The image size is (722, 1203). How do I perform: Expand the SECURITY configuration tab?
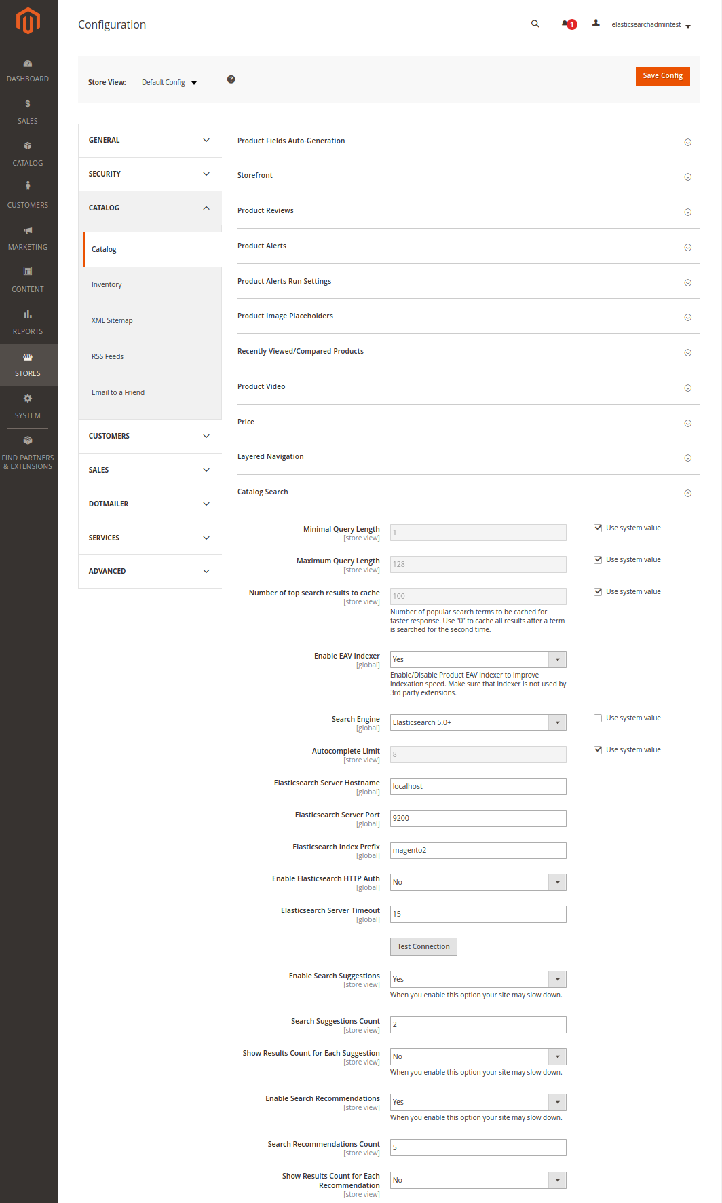tap(150, 174)
